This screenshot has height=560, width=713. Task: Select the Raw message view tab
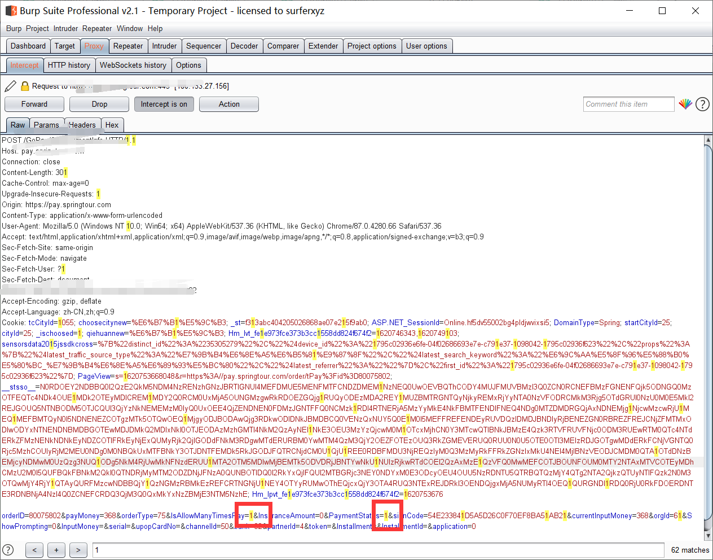(17, 125)
